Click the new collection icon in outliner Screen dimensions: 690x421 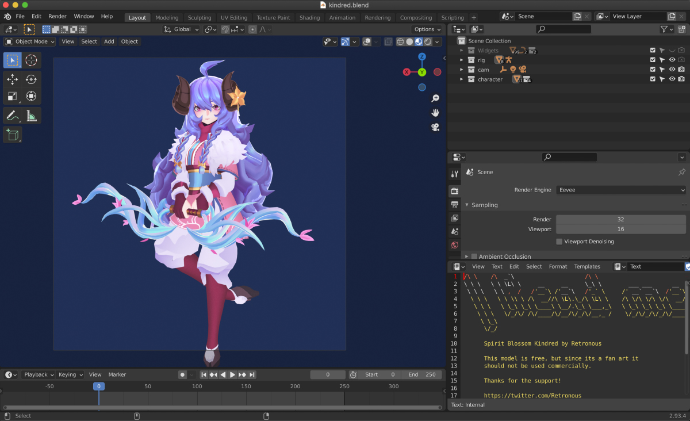(x=682, y=29)
